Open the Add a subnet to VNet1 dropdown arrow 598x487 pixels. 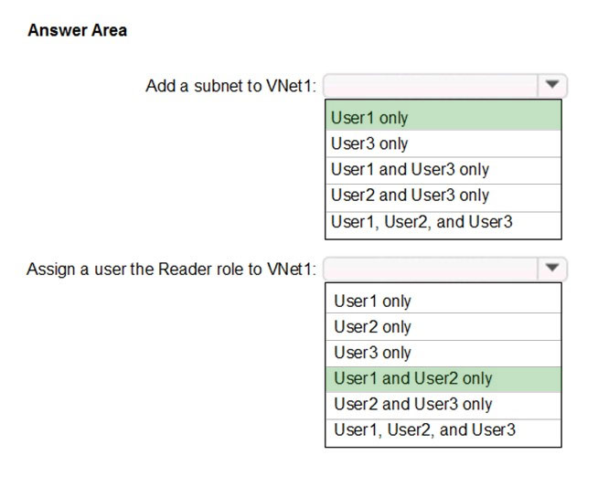552,85
